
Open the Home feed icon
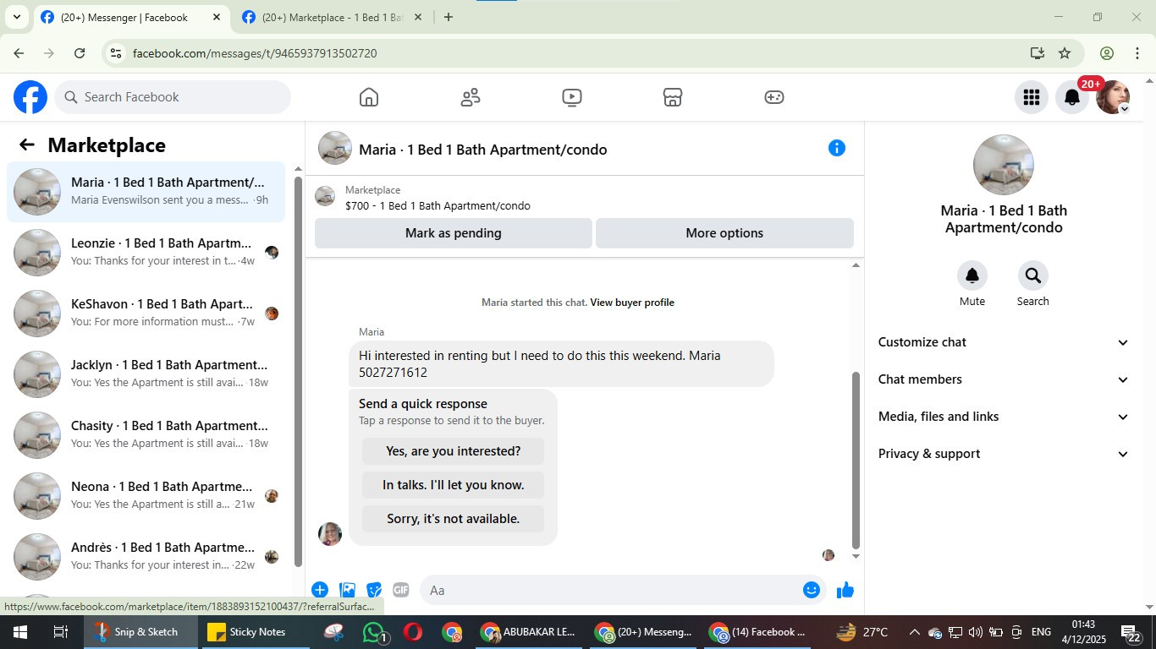[369, 97]
